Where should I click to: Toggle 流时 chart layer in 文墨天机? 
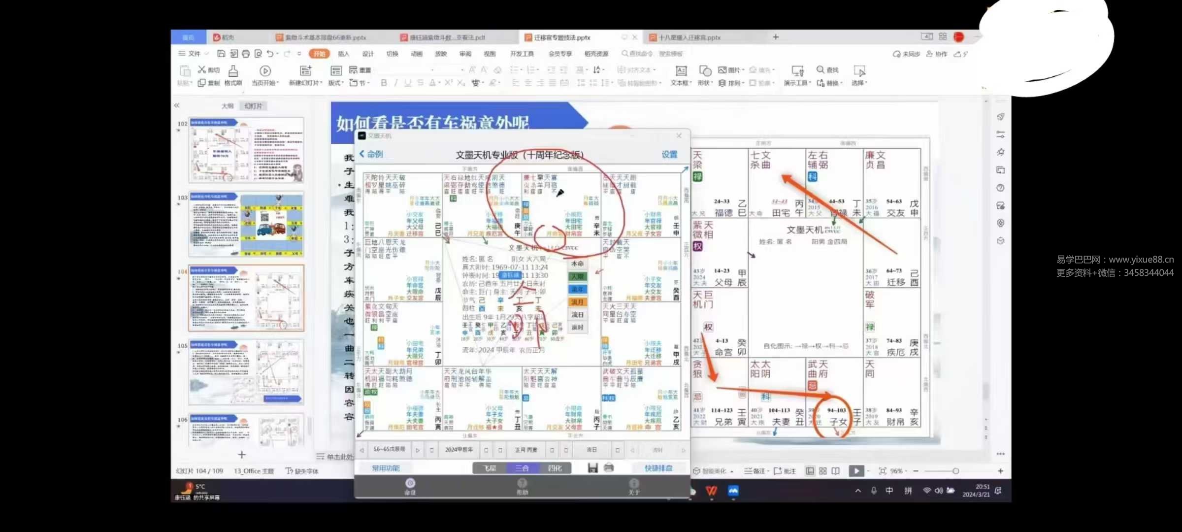click(577, 327)
